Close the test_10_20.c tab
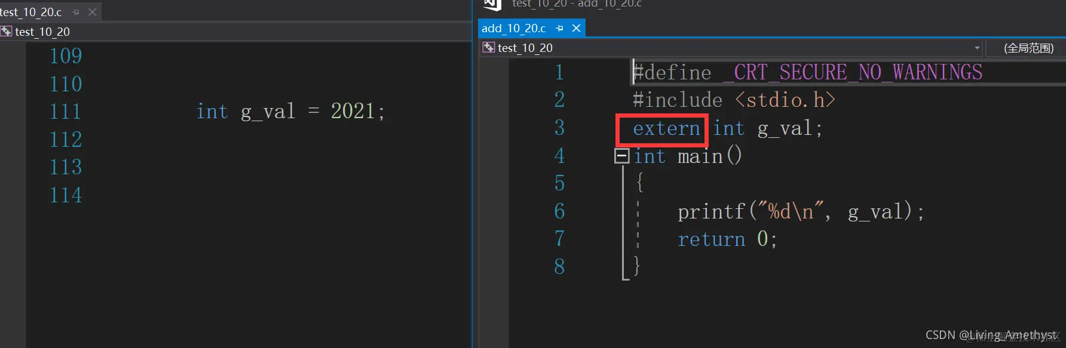 [x=92, y=12]
